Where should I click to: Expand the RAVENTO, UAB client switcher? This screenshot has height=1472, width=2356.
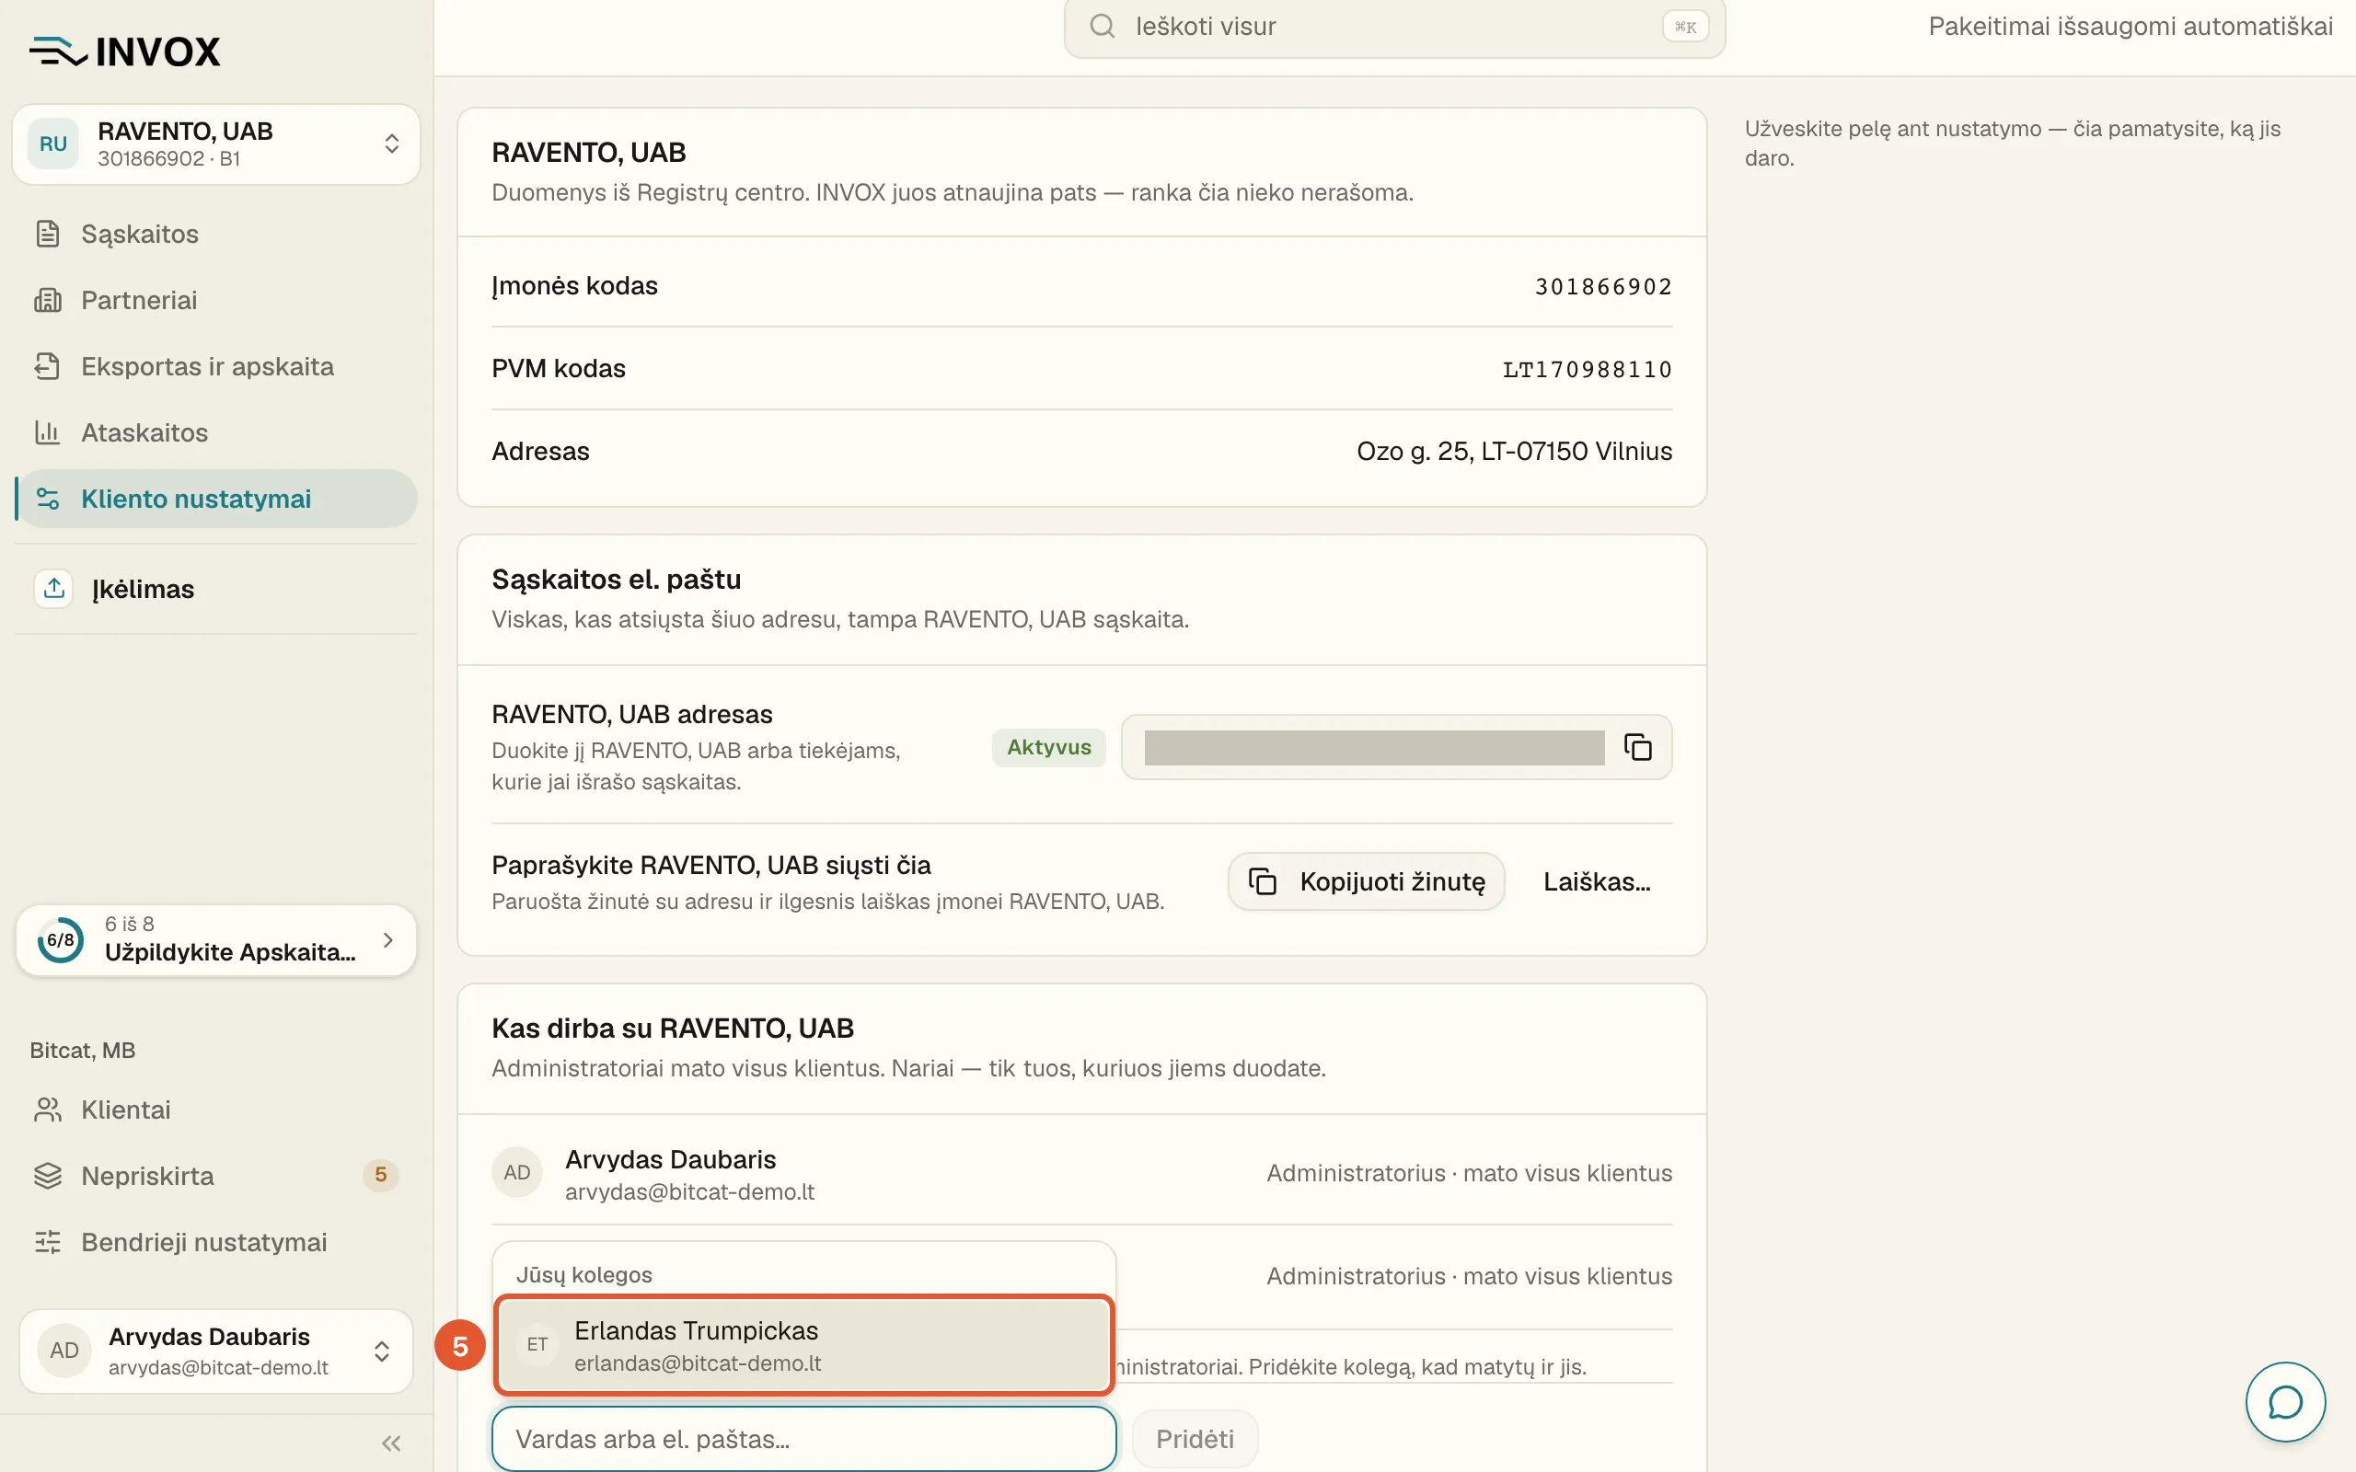coord(216,144)
